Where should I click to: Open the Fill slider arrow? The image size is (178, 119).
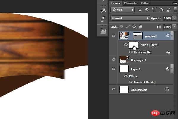(x=174, y=27)
